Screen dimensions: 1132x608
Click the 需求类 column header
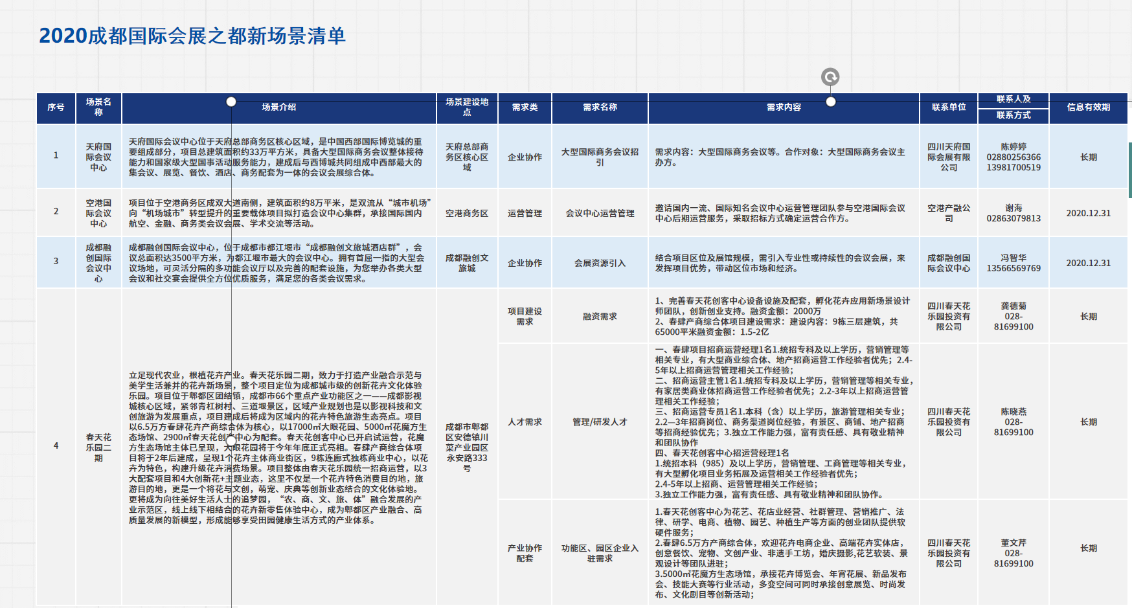tap(525, 107)
